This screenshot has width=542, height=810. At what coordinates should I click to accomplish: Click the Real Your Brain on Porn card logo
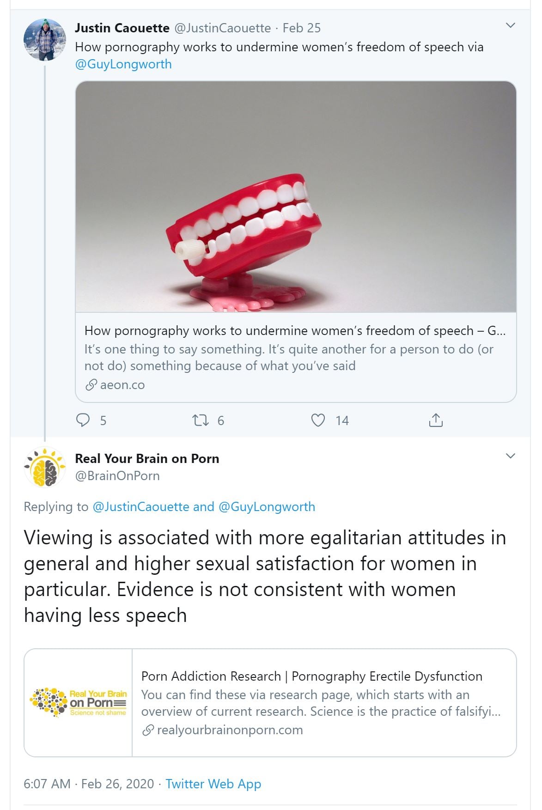(79, 703)
